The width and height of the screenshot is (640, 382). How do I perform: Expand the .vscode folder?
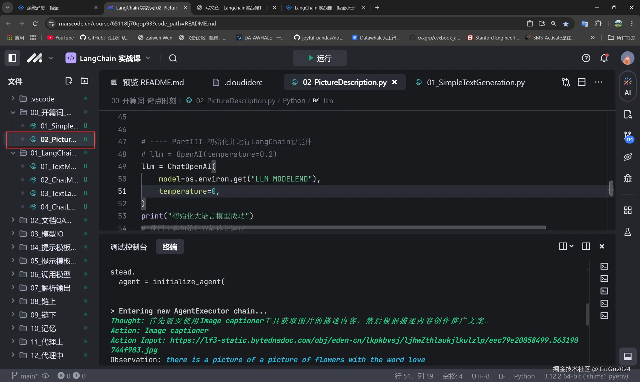tap(13, 98)
